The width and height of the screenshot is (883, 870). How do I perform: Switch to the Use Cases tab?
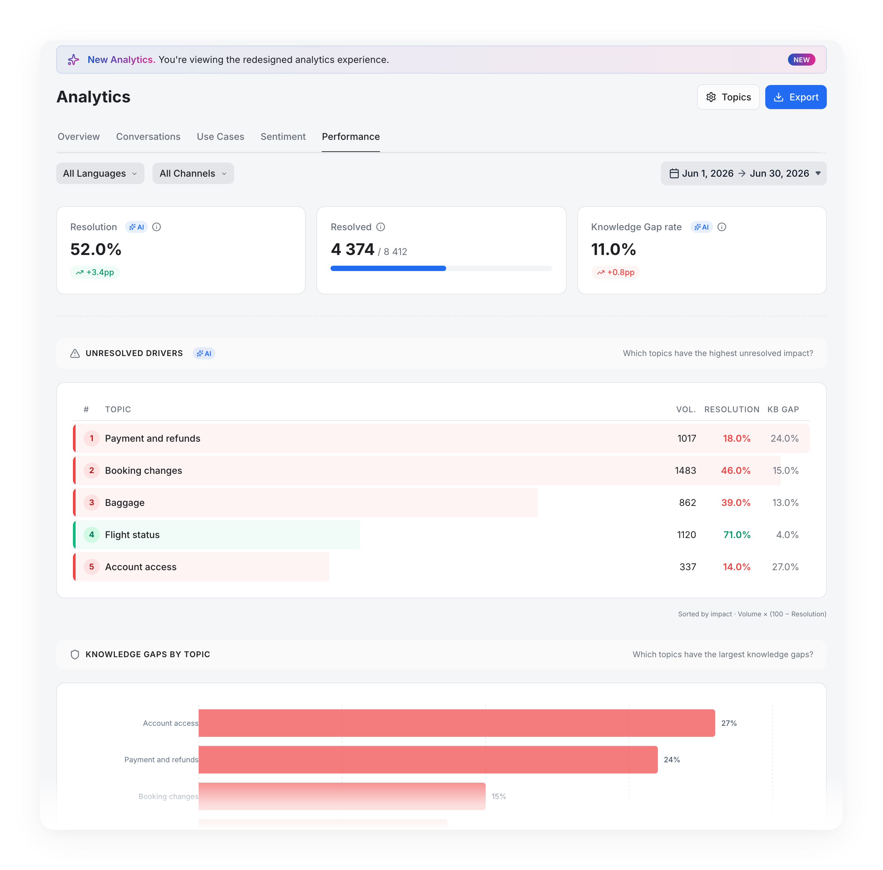pyautogui.click(x=220, y=137)
